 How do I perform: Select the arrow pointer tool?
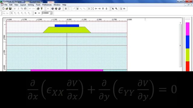point(113,9)
